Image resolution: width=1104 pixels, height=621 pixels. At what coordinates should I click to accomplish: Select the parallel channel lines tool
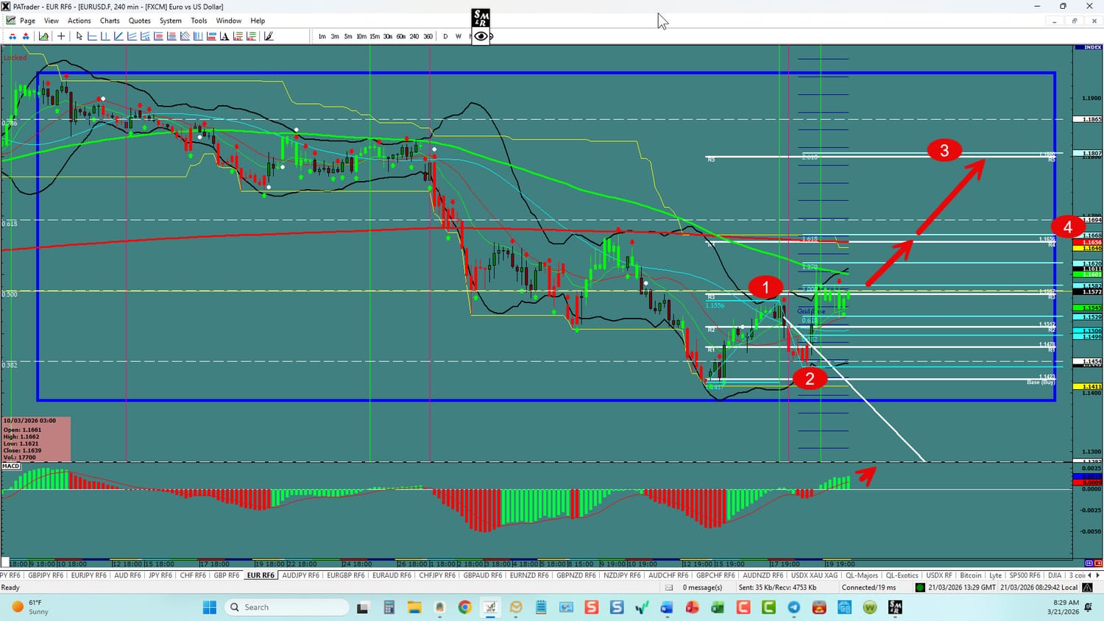point(132,36)
